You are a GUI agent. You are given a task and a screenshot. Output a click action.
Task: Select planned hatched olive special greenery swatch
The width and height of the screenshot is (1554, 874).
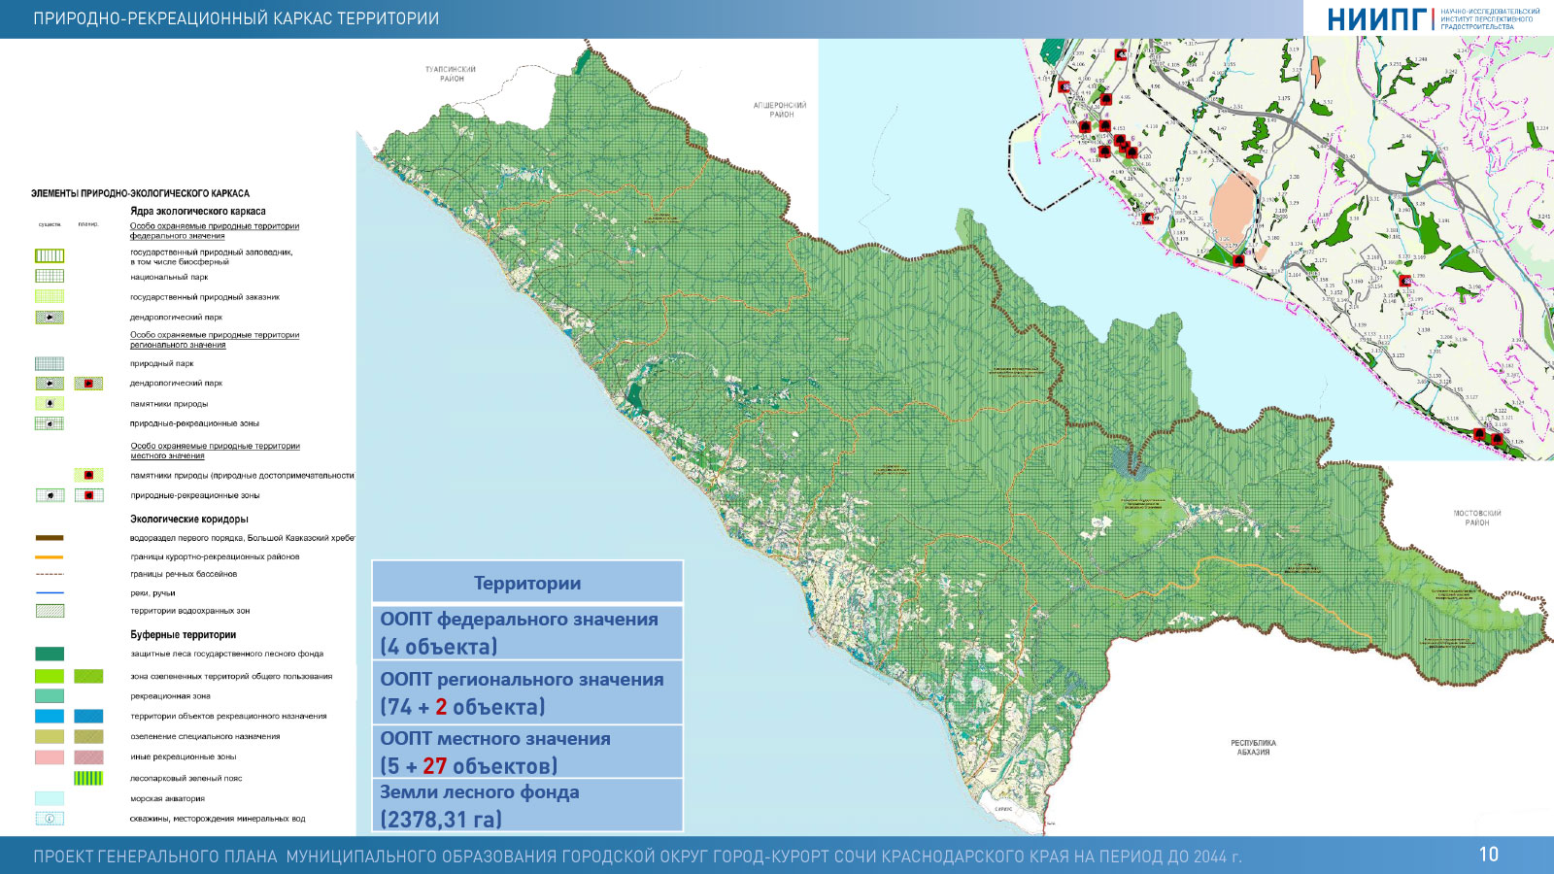(88, 737)
